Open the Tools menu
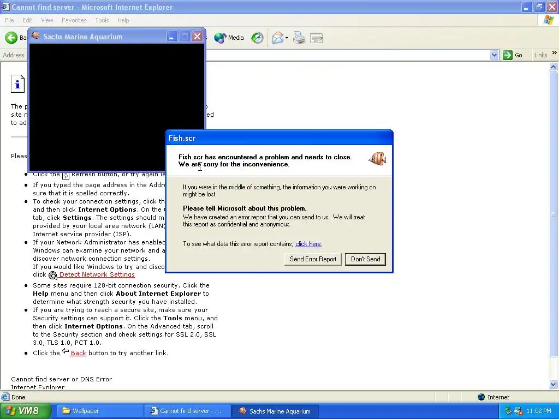This screenshot has height=419, width=559. (102, 20)
